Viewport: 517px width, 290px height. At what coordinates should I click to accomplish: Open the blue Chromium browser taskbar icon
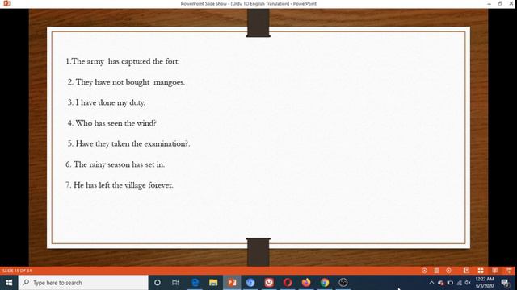(x=250, y=283)
